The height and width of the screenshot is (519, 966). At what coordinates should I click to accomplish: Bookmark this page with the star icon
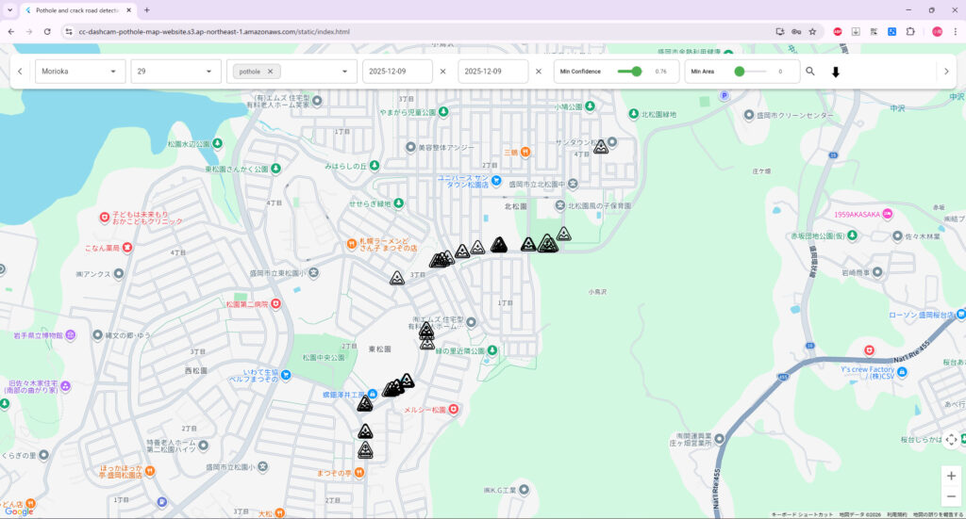pyautogui.click(x=812, y=31)
